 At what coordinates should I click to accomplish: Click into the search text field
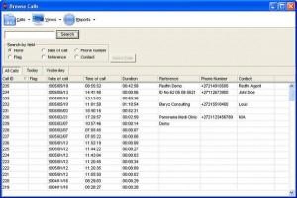(30, 35)
